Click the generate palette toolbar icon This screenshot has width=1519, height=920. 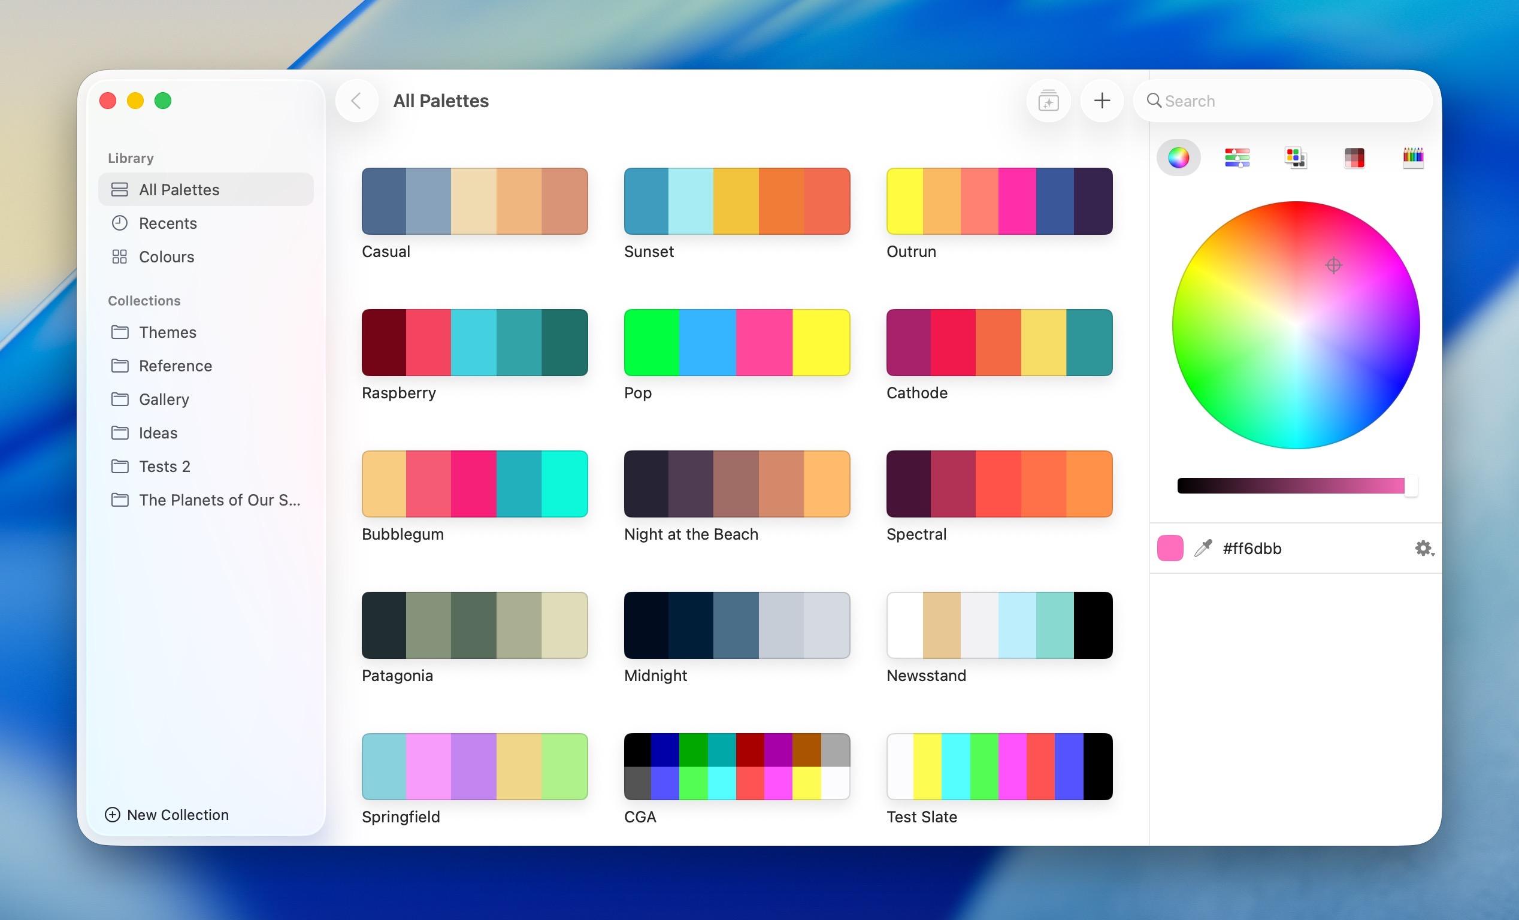click(1048, 101)
